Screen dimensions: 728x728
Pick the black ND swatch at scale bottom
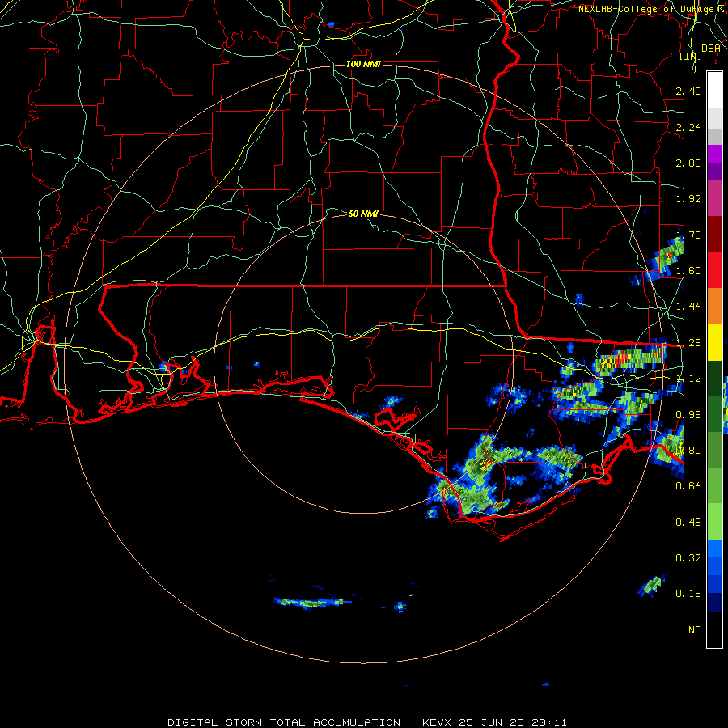click(714, 629)
